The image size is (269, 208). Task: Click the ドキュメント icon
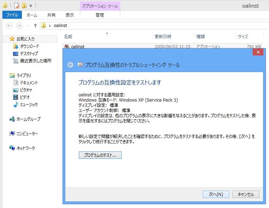[x=16, y=83]
